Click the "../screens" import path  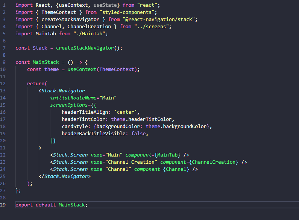coord(152,27)
